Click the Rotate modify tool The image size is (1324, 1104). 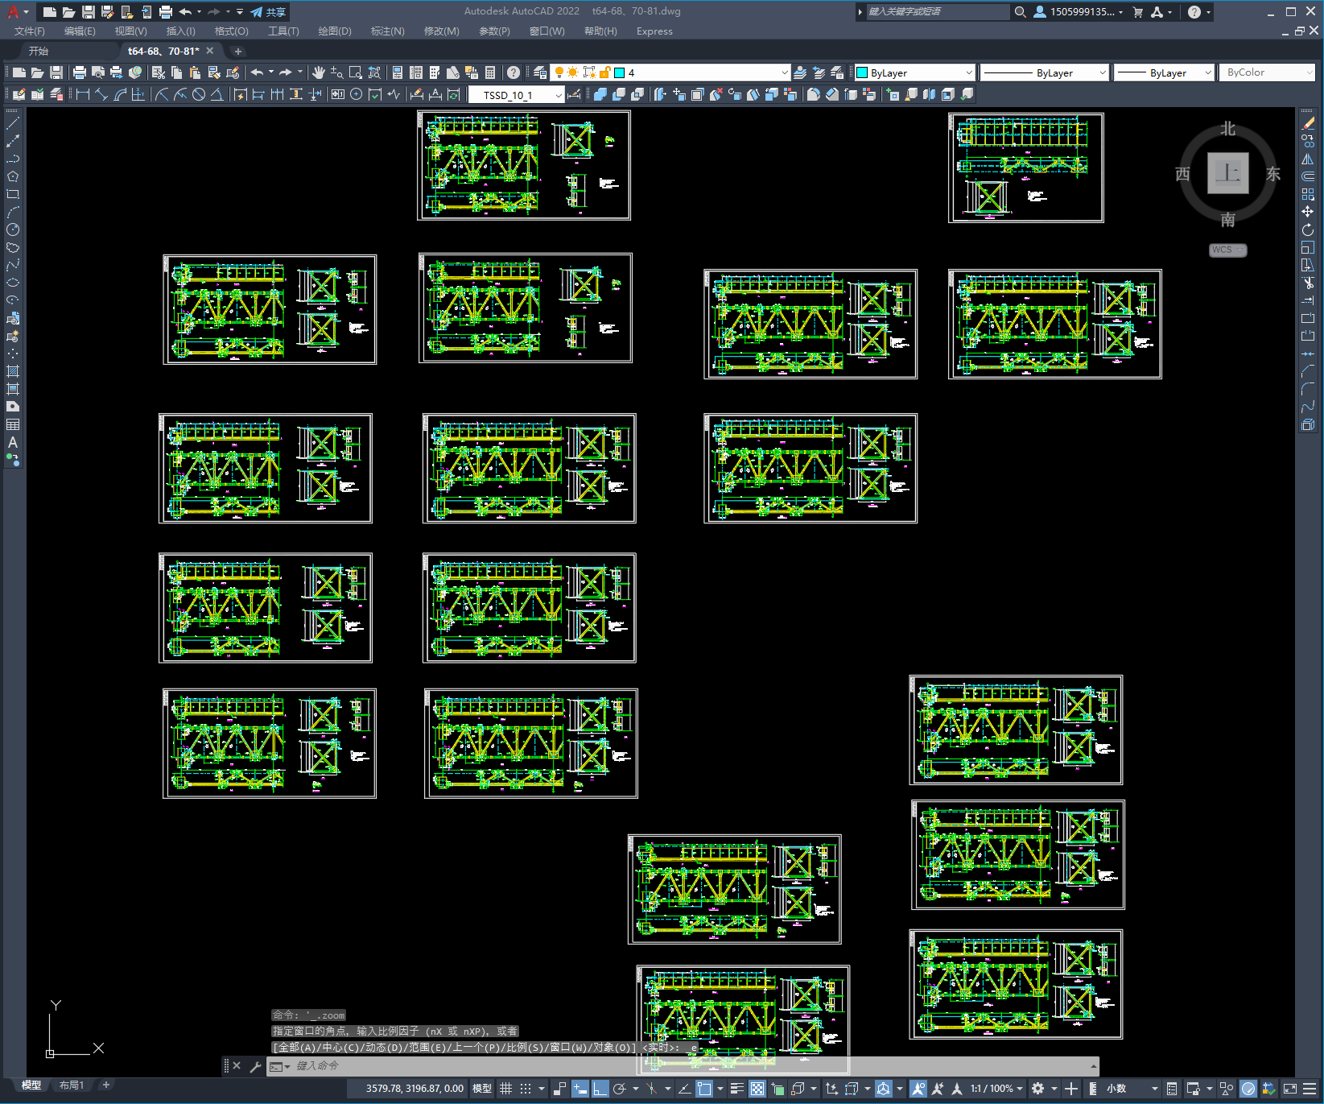click(x=1308, y=229)
